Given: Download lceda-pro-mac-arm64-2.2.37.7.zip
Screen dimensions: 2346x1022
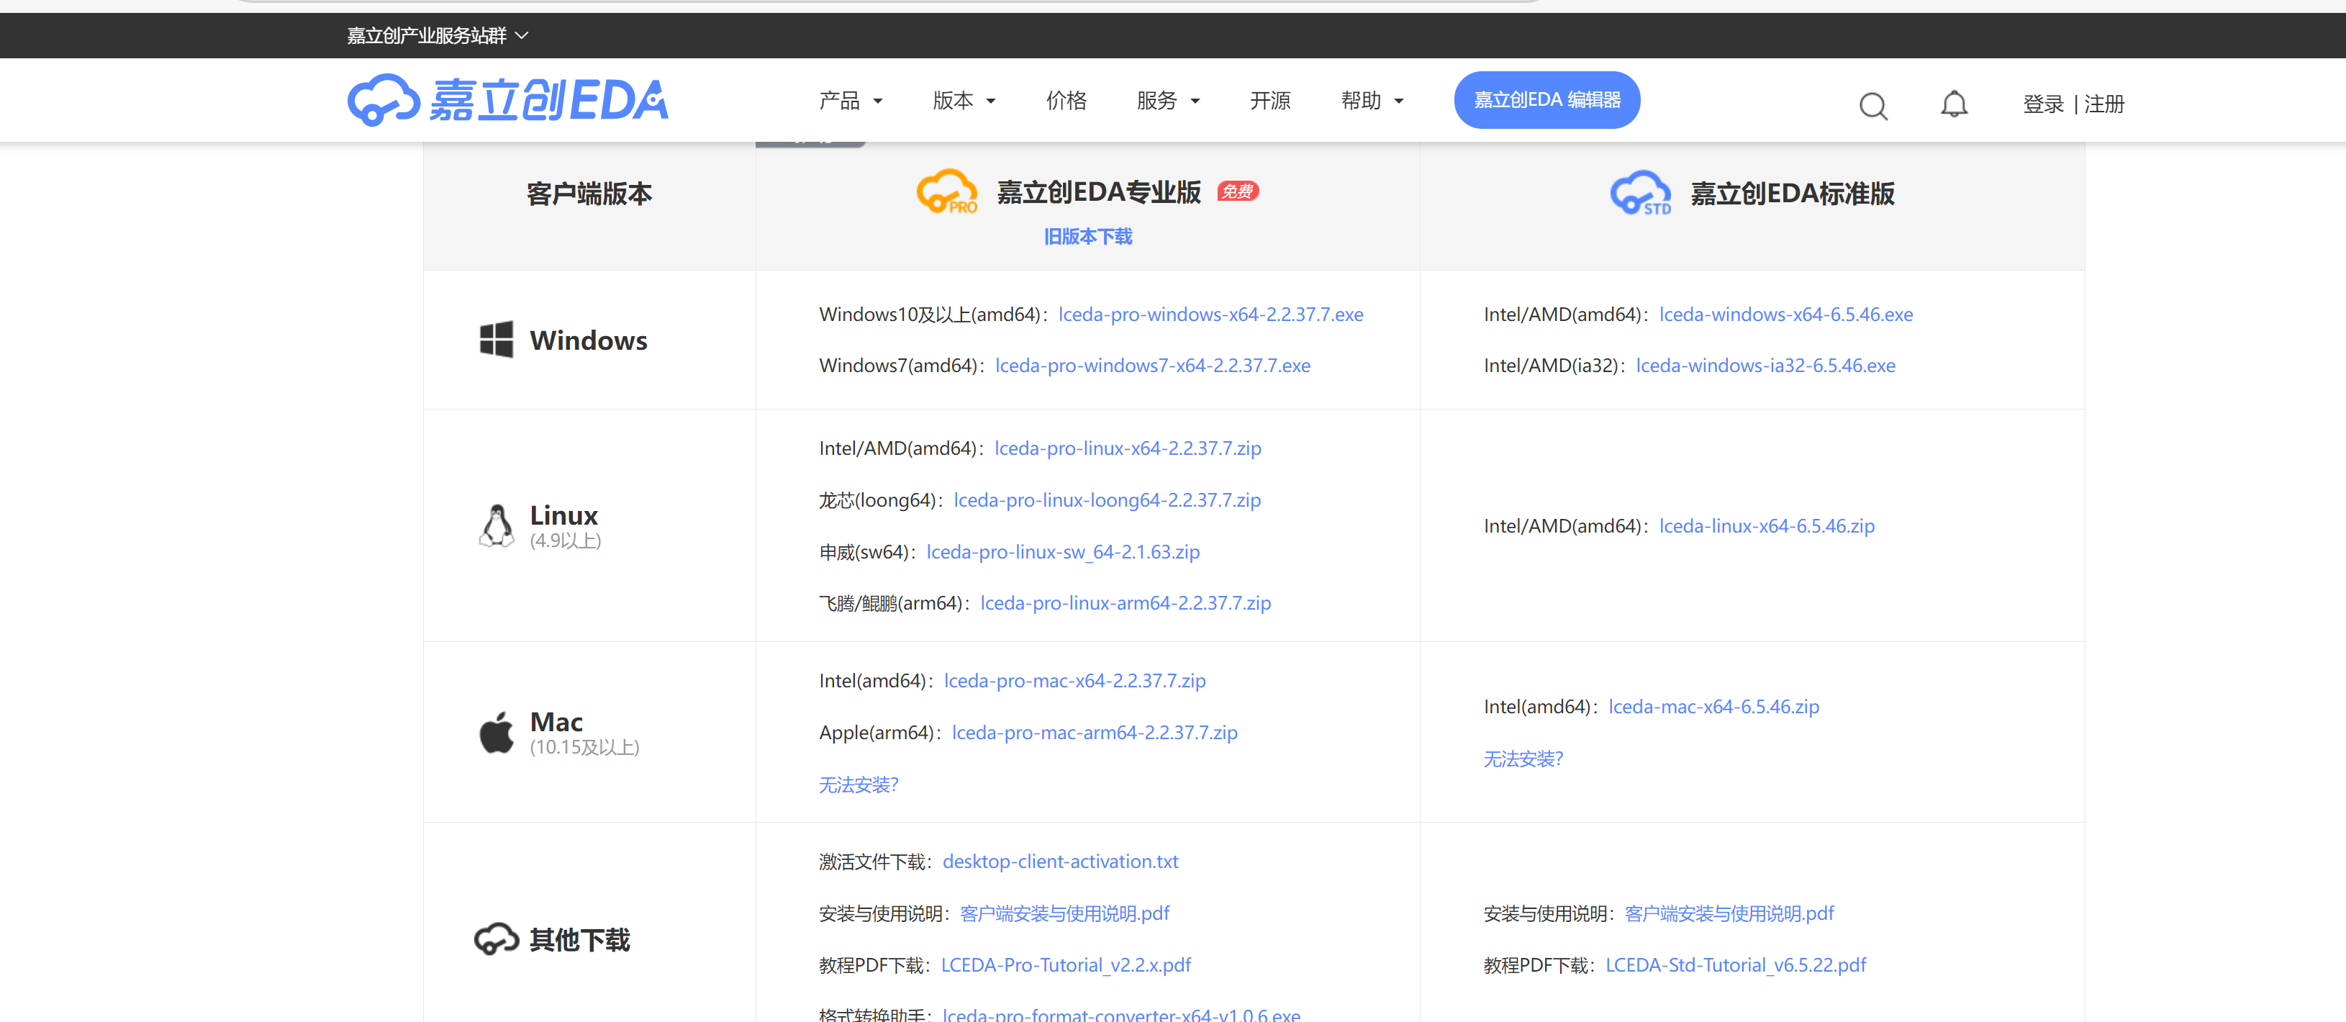Looking at the screenshot, I should tap(1094, 733).
